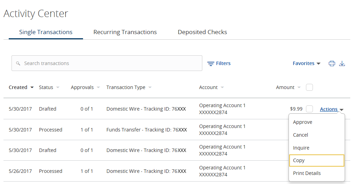Click the Filters funnel icon
The image size is (352, 184).
(211, 64)
